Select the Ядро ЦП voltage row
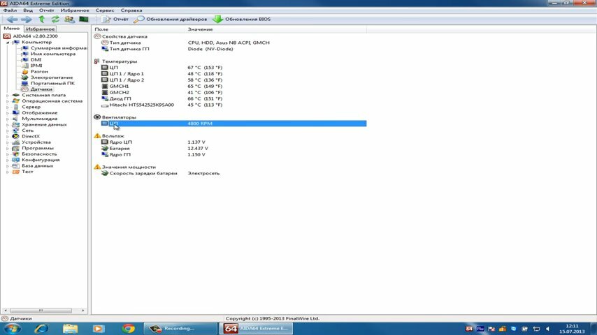The width and height of the screenshot is (597, 335). tap(230, 142)
